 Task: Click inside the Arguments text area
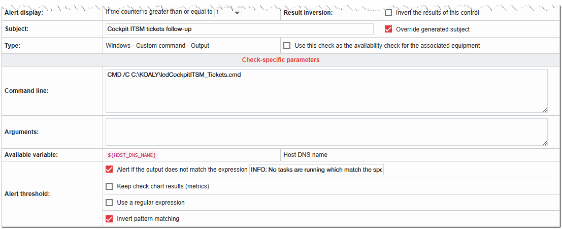326,132
